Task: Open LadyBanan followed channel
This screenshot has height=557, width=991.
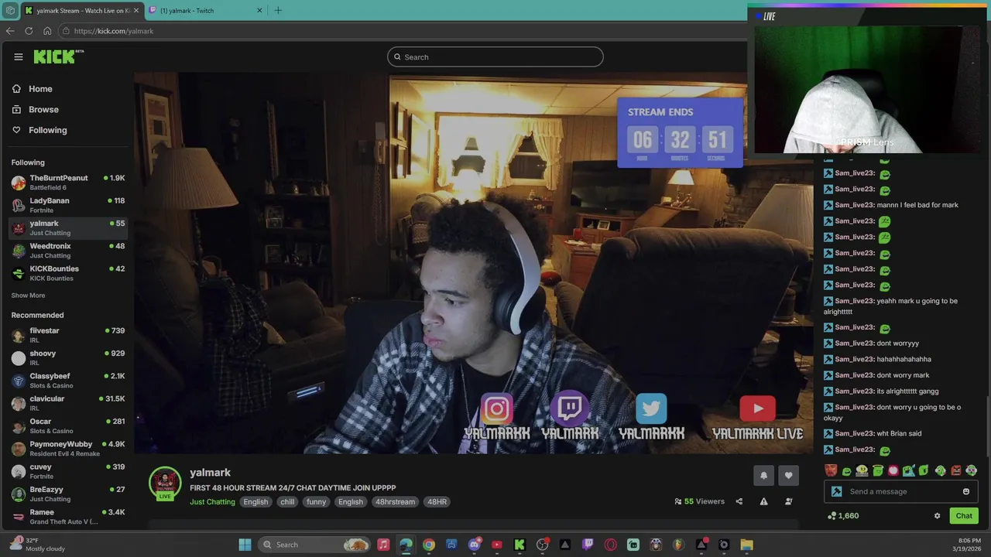Action: tap(68, 205)
